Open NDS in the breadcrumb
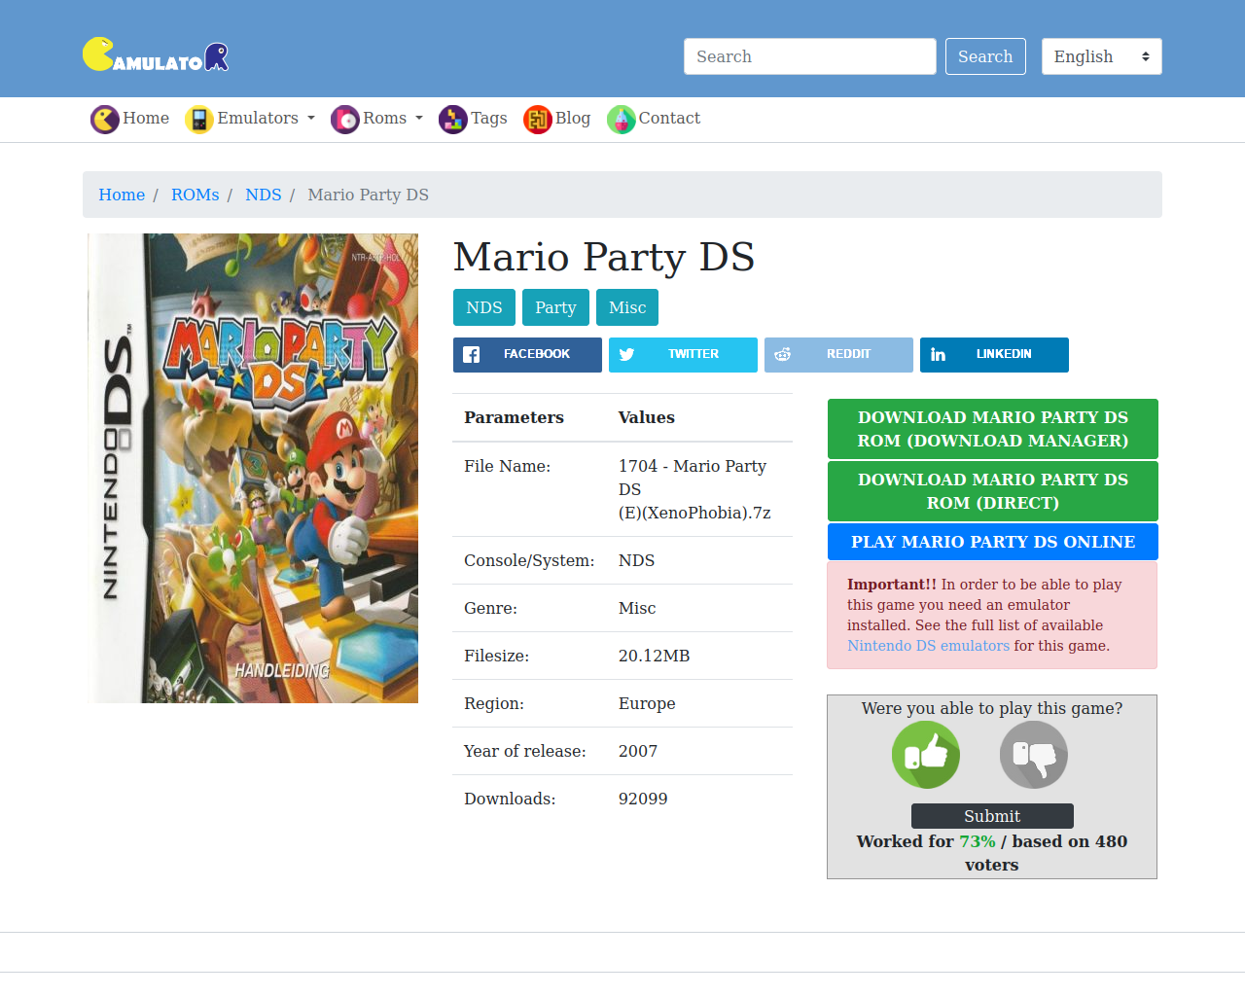This screenshot has width=1245, height=996. (264, 195)
